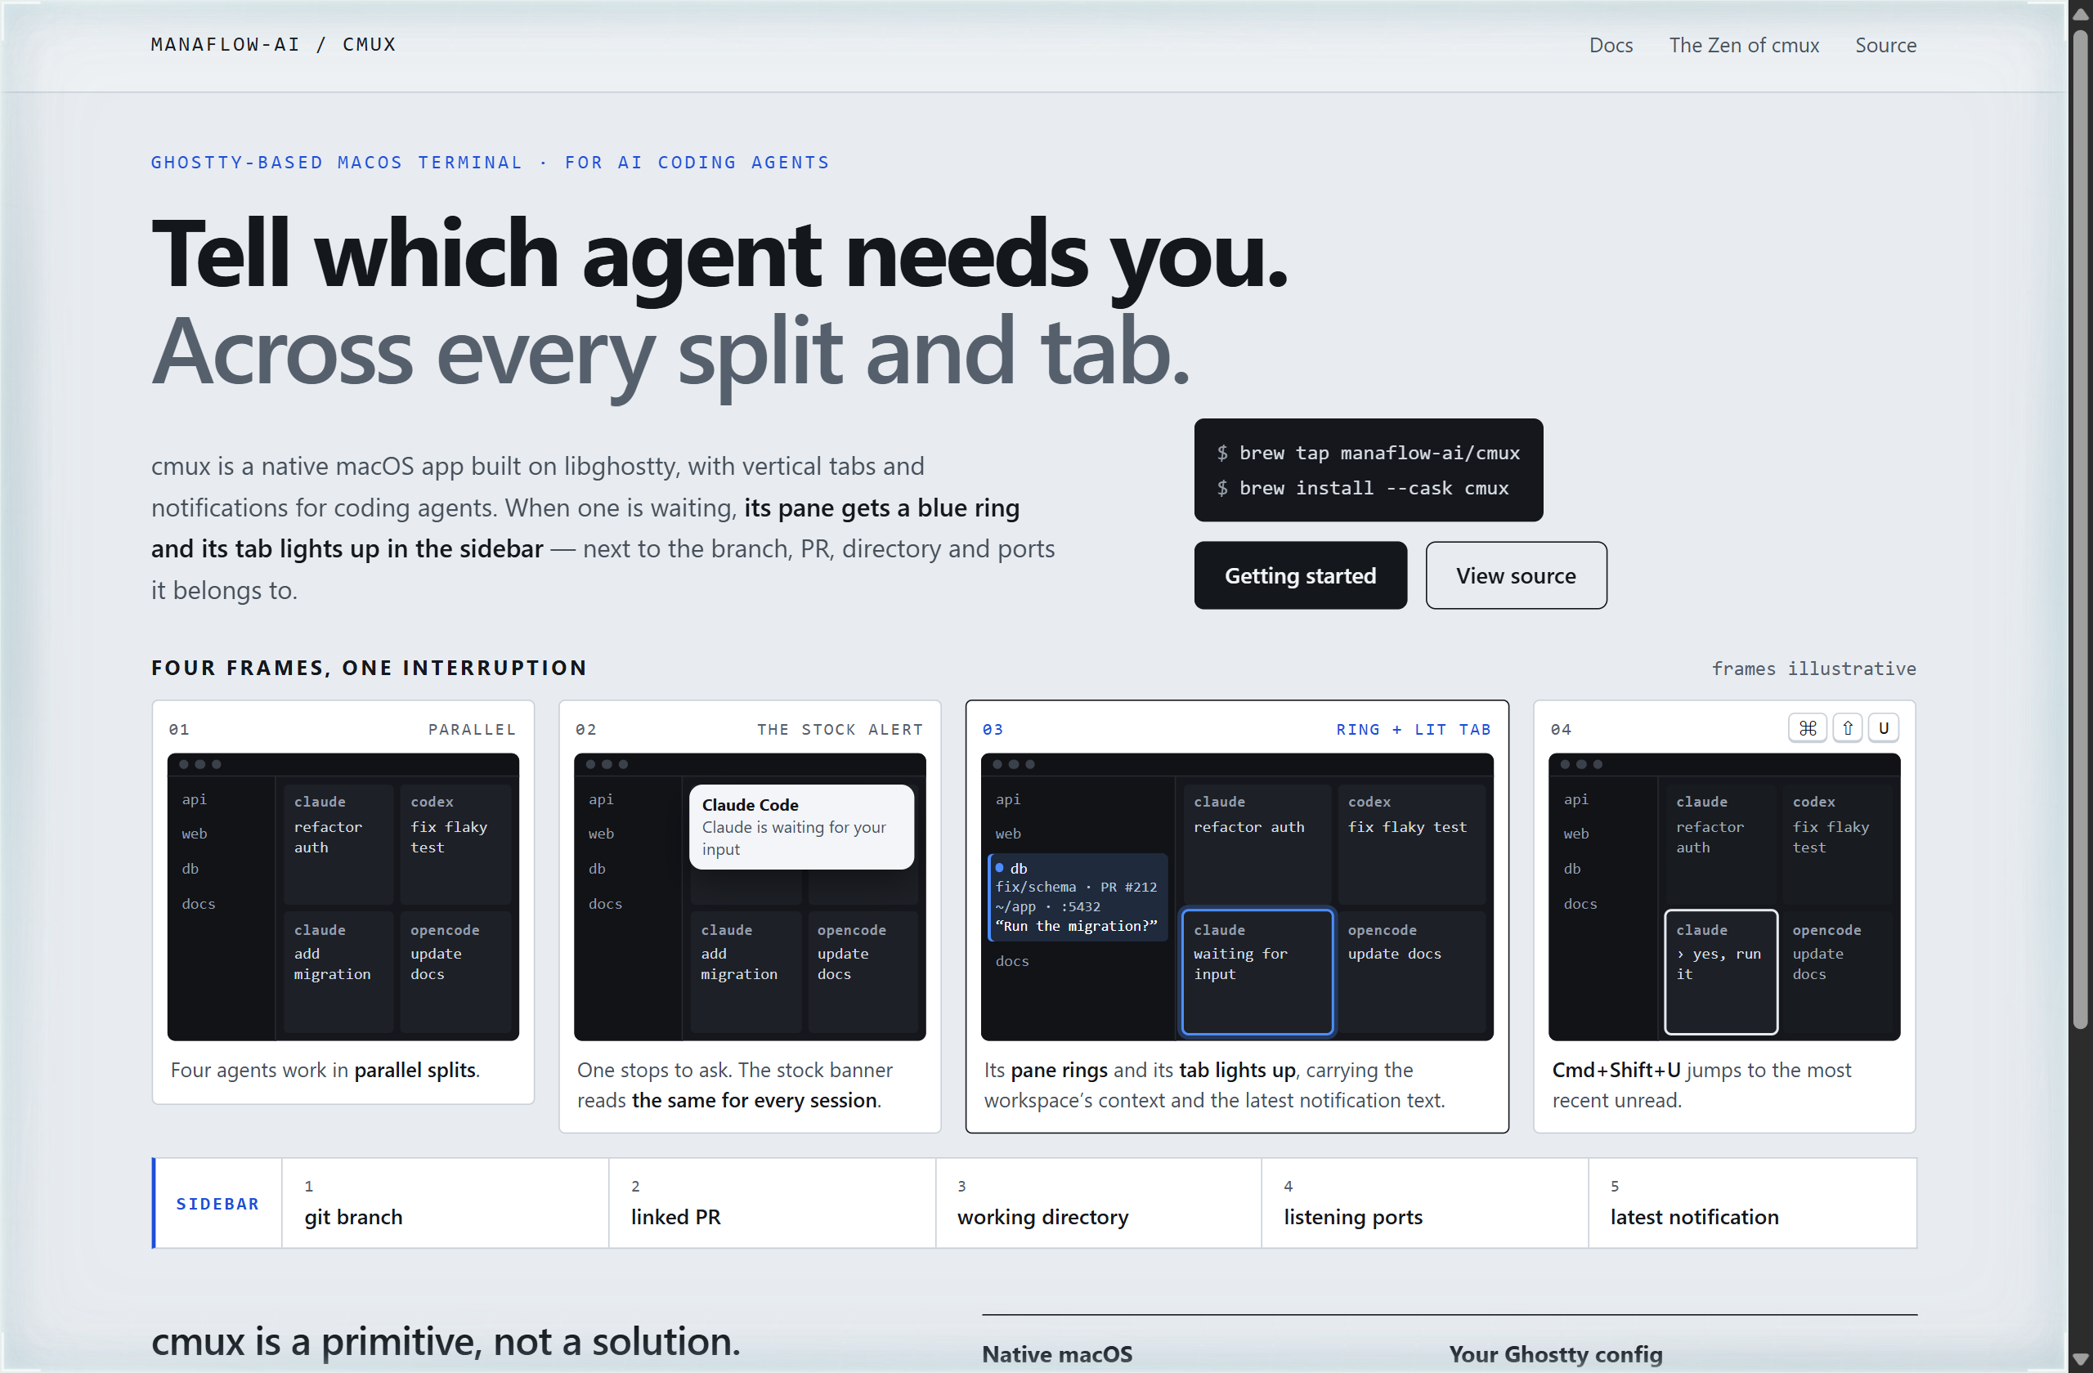Select frame 04 keyboard shortcut card
The image size is (2093, 1373).
pyautogui.click(x=1723, y=916)
